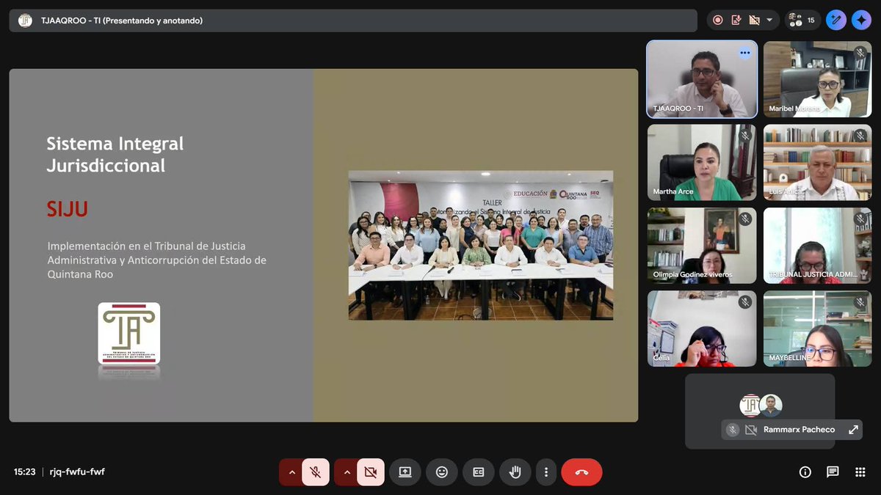The height and width of the screenshot is (495, 881).
Task: Select Maribel Moreno's video tile
Action: pyautogui.click(x=817, y=79)
